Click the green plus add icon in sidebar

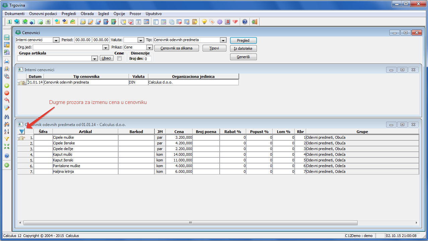tap(7, 86)
